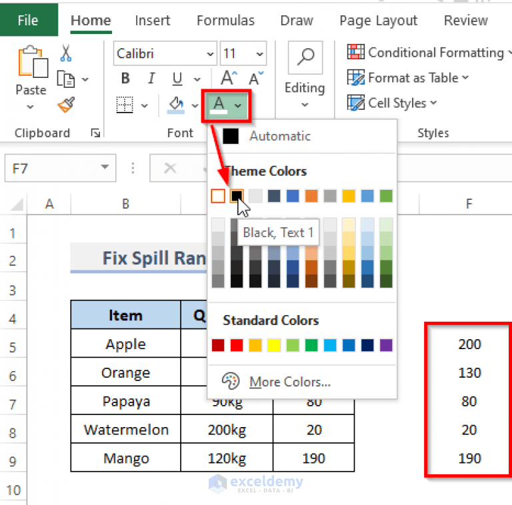512x505 pixels.
Task: Click the Name Box showing F7
Action: click(60, 168)
